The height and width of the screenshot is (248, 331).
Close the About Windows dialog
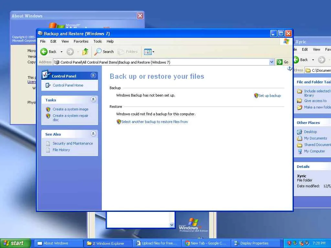(x=140, y=15)
